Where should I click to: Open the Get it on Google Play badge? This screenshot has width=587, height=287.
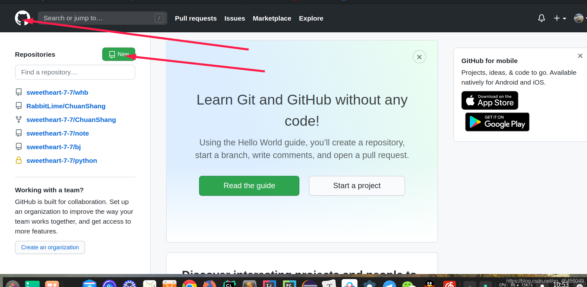click(x=497, y=122)
